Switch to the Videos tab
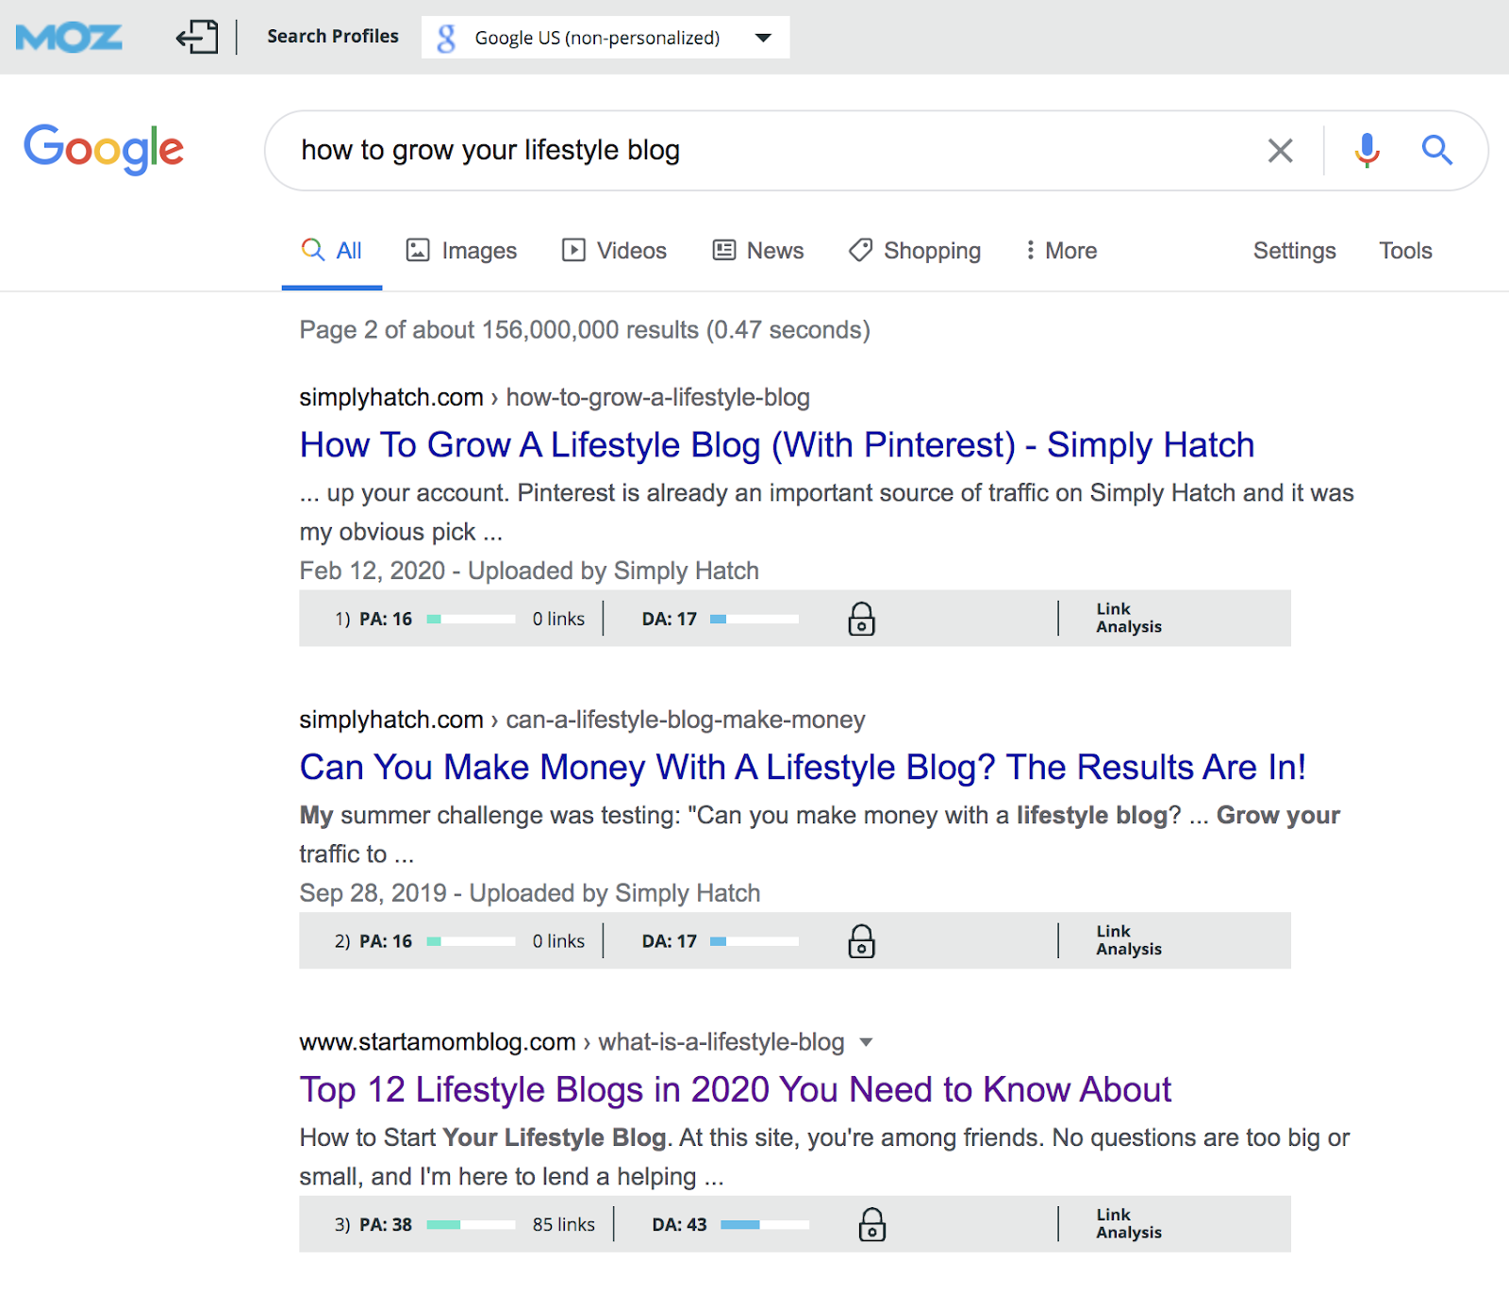 (x=614, y=251)
